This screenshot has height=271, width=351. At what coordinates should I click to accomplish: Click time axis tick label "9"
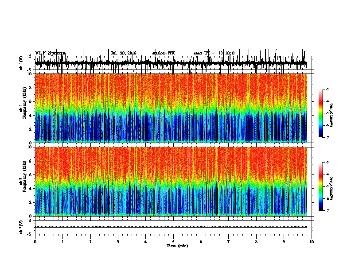284,242
